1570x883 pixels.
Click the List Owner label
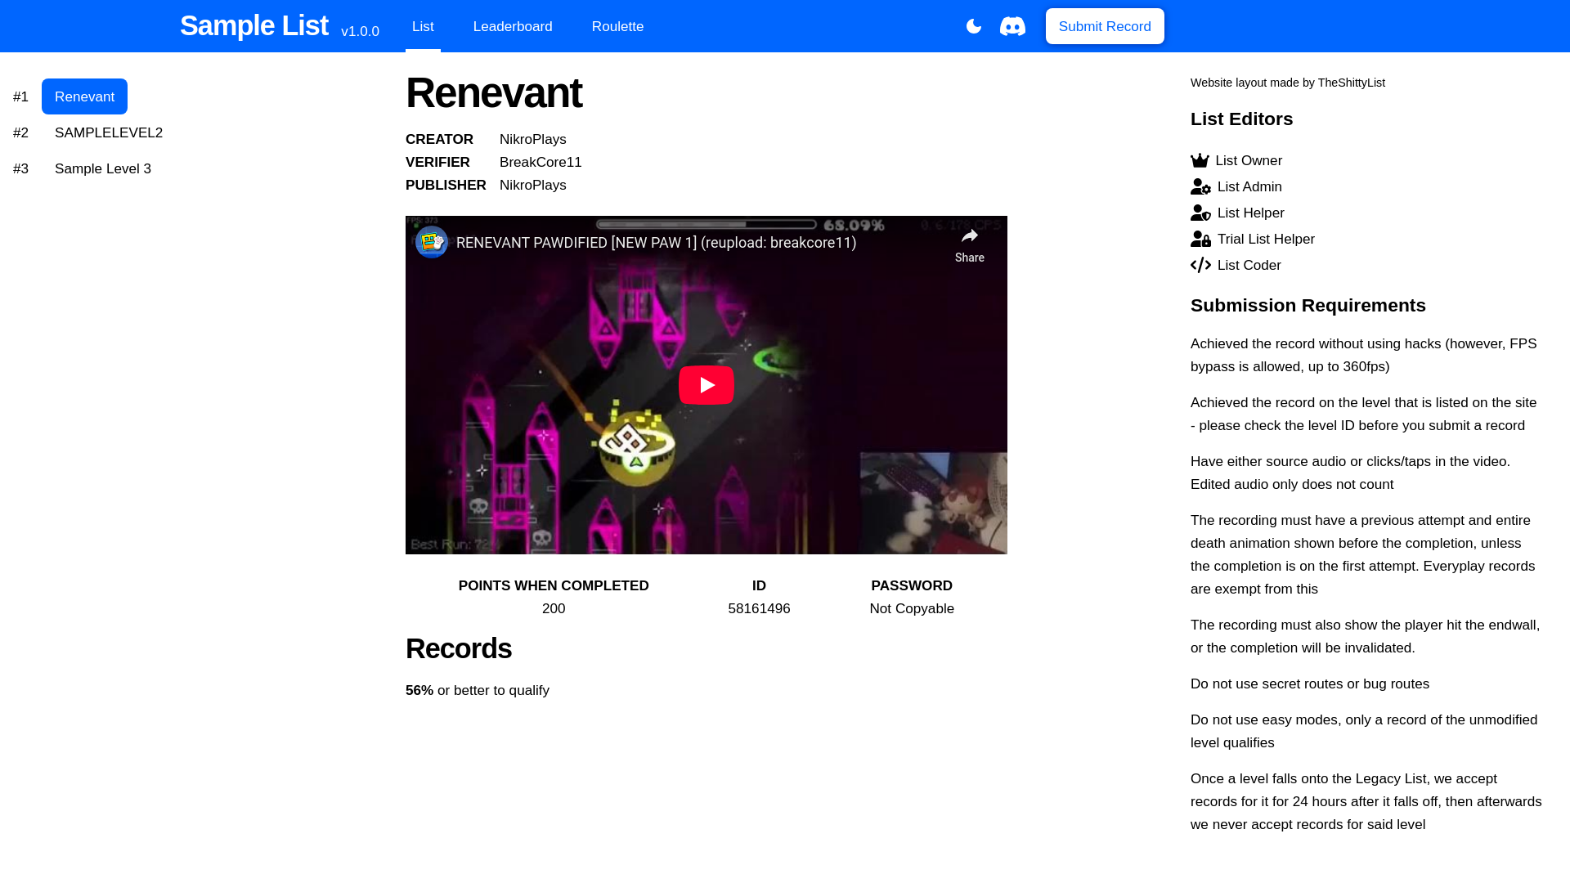click(x=1249, y=161)
